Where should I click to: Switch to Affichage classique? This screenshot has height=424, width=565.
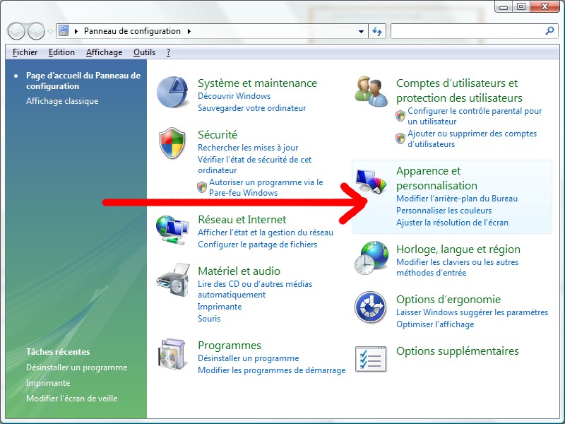point(62,101)
